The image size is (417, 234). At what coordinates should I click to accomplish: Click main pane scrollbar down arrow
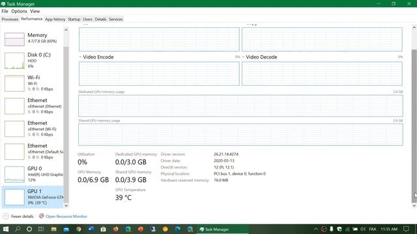[414, 205]
